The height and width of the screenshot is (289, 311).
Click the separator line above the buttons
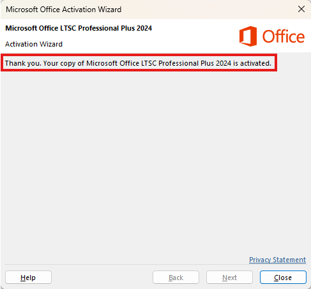pyautogui.click(x=155, y=264)
